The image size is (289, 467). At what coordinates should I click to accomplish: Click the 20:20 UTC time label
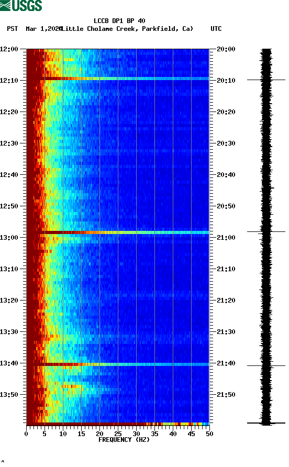[x=226, y=112]
